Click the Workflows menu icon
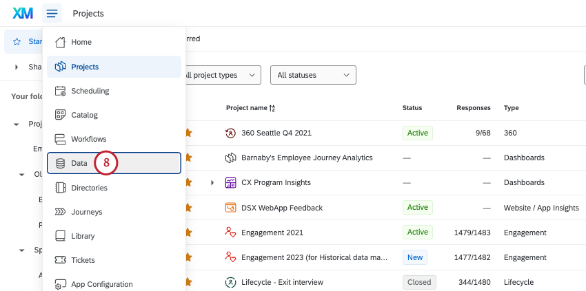Viewport: 586px width, 291px height. tap(60, 139)
